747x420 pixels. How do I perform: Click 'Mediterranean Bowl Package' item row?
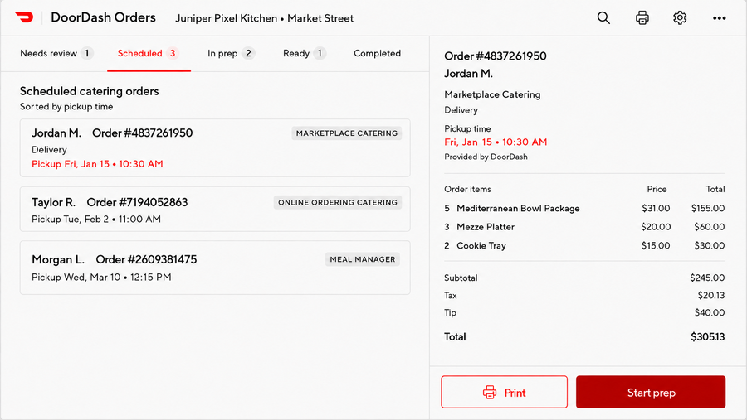584,208
